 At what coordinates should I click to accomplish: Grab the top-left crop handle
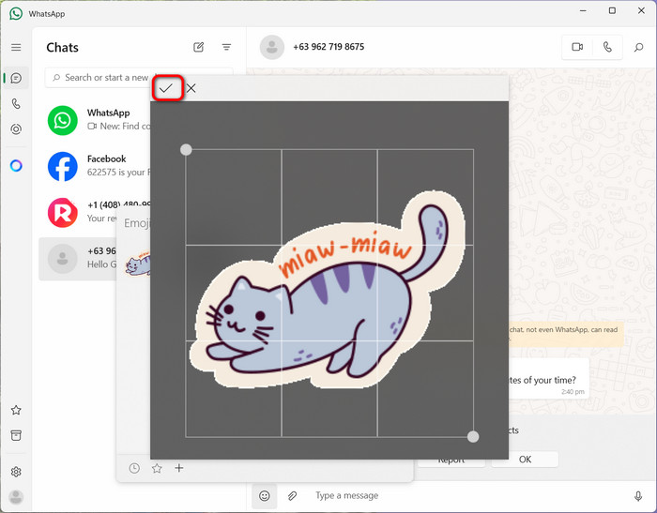(x=186, y=149)
